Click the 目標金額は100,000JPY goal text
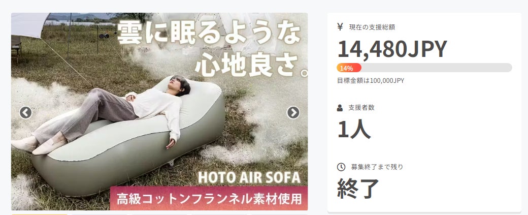The width and height of the screenshot is (528, 215). coord(370,80)
